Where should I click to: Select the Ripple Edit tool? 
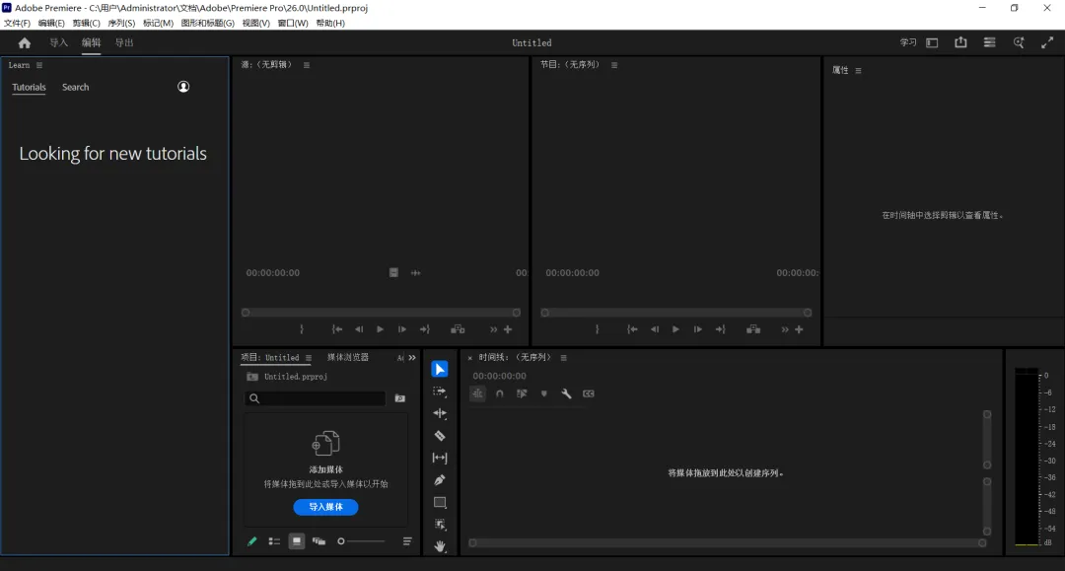440,413
